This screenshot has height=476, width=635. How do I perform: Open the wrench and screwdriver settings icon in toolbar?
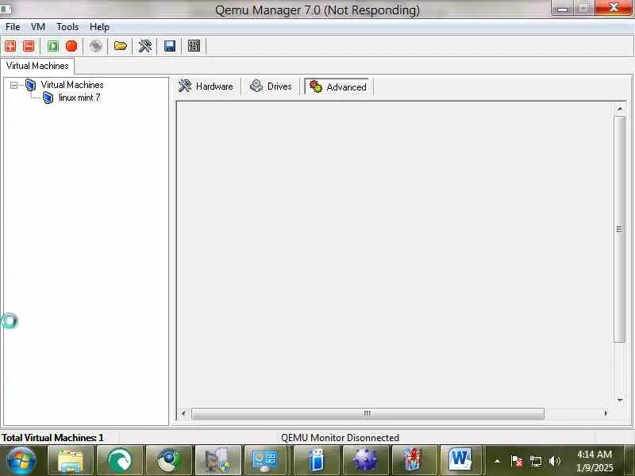145,46
